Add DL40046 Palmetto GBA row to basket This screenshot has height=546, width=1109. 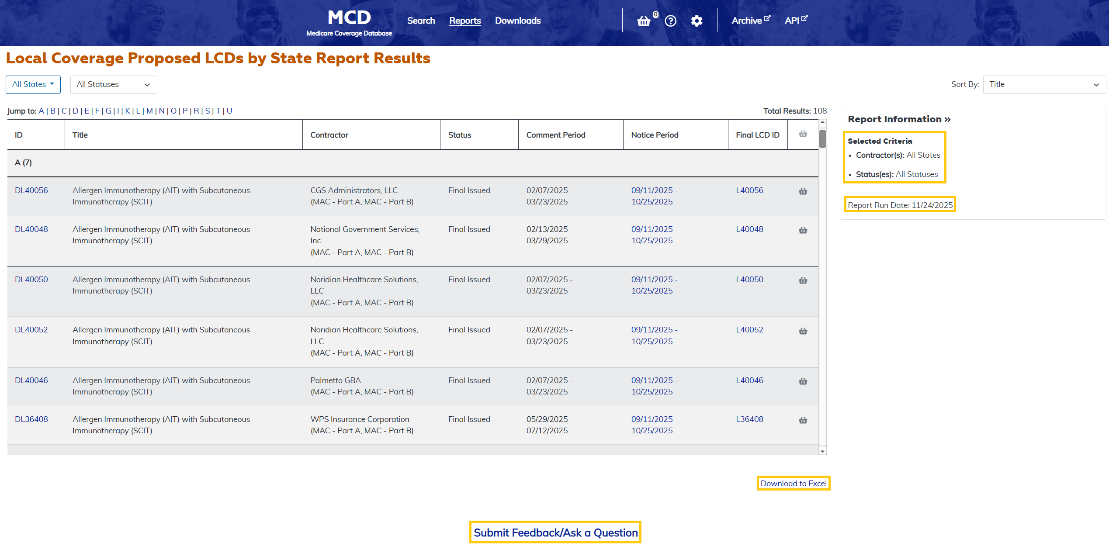click(803, 381)
